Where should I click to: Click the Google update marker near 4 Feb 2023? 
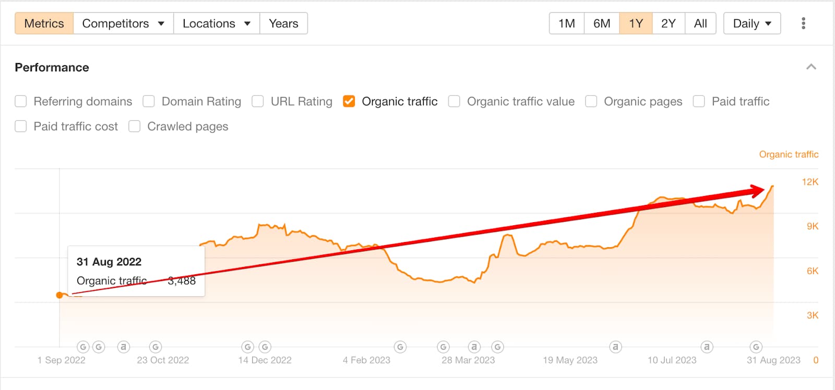coord(400,347)
